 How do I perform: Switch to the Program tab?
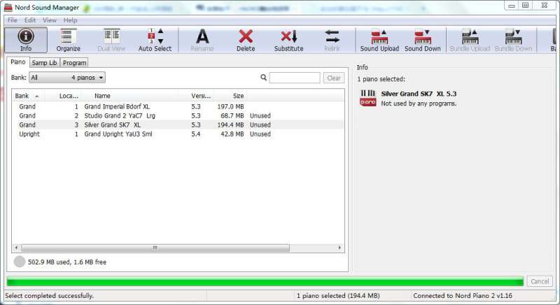[74, 63]
